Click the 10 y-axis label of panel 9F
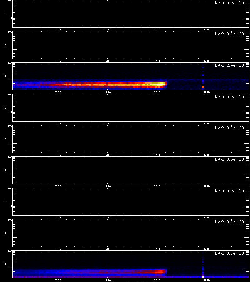Image resolution: width=250 pixels, height=282 pixels. click(x=11, y=269)
